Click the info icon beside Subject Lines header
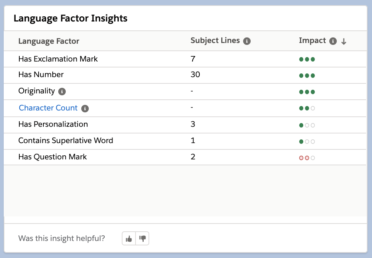This screenshot has height=258, width=372. [247, 41]
